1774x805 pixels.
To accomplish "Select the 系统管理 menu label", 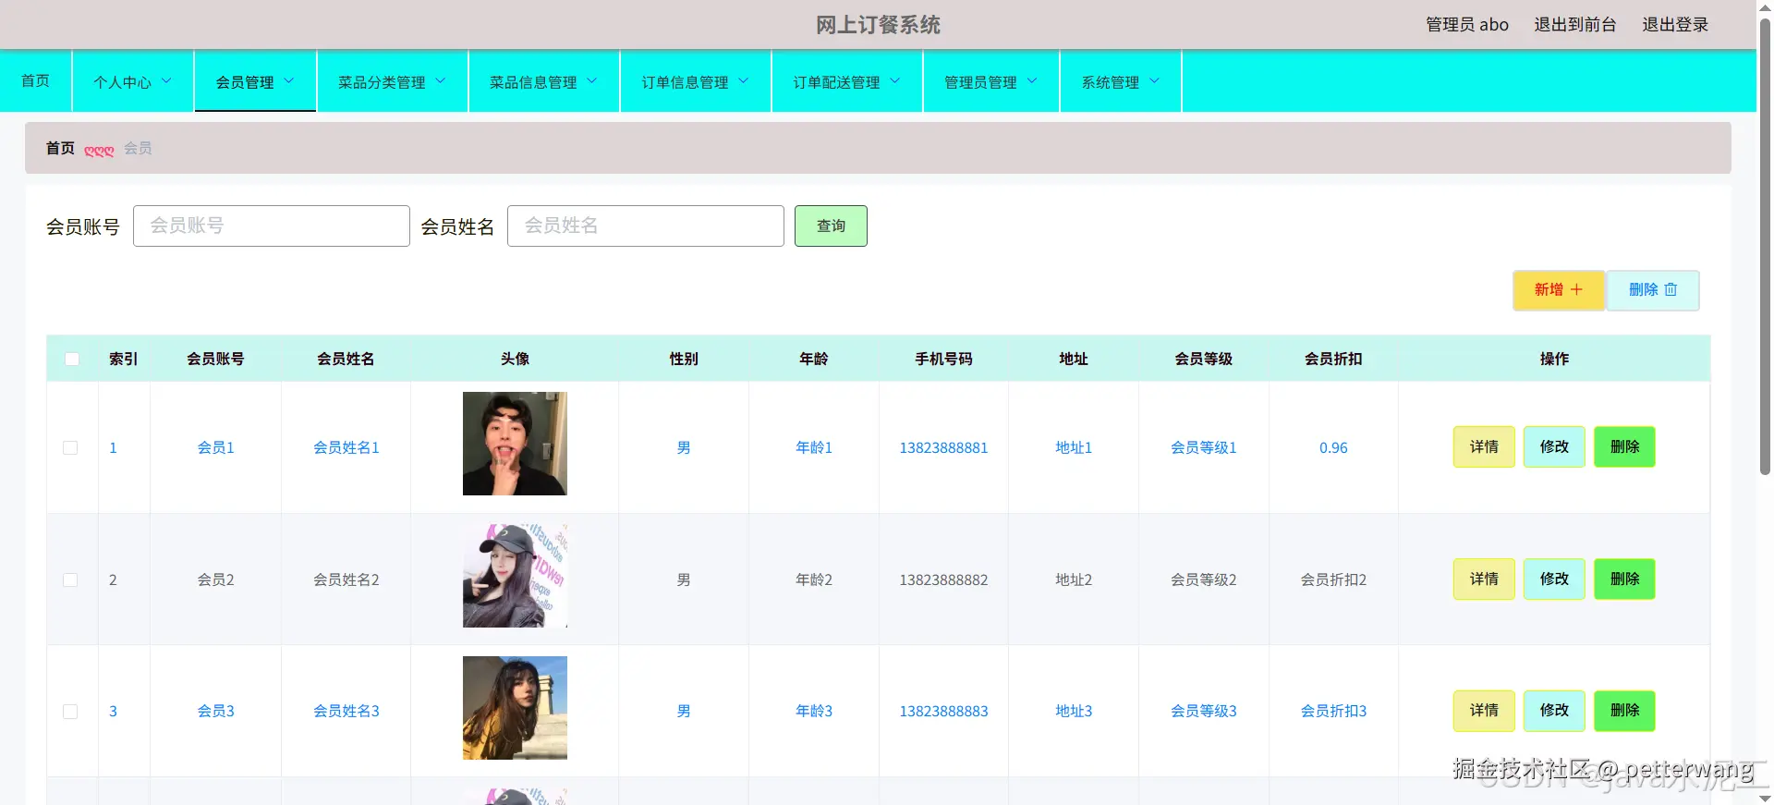I will point(1111,82).
